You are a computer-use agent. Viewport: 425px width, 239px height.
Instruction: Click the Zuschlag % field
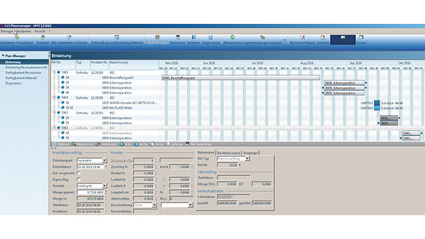[143, 167]
